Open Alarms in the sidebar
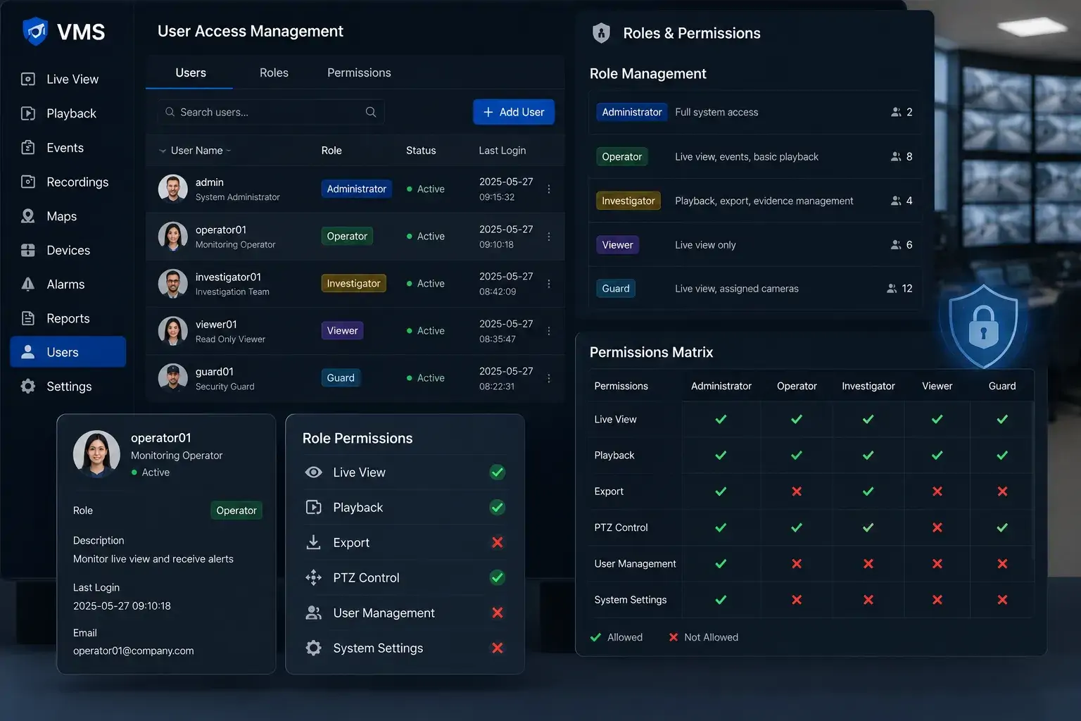 click(68, 284)
